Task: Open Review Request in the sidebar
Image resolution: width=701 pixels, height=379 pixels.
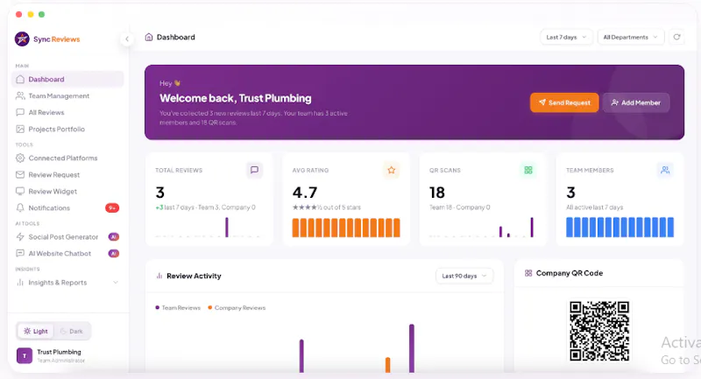Action: coord(67,174)
